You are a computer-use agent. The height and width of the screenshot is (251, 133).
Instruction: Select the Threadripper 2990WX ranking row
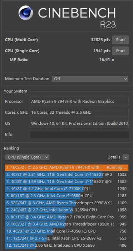click(x=66, y=203)
